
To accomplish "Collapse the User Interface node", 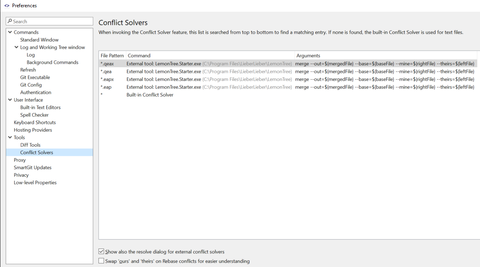I will coord(10,99).
